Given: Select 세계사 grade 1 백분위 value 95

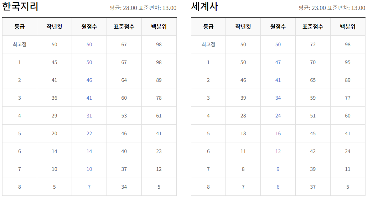Looking at the screenshot, I should [348, 62].
